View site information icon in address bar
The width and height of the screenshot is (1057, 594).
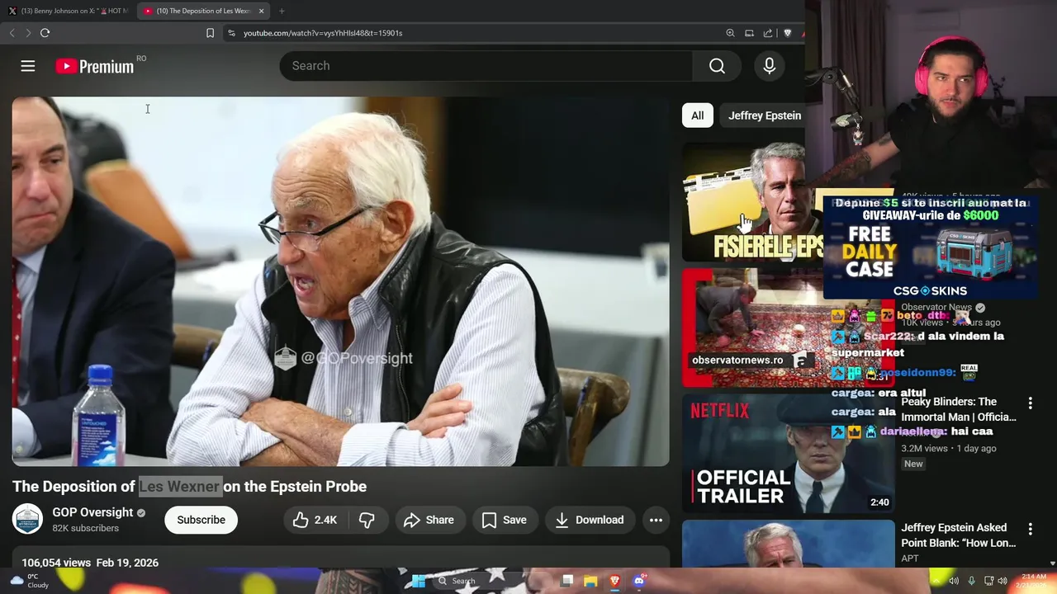(x=231, y=33)
